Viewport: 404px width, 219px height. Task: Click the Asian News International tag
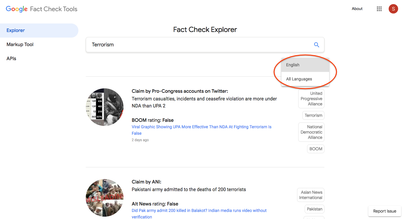311,195
